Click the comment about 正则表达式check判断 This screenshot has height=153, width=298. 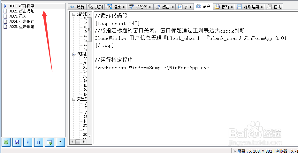click(170, 31)
